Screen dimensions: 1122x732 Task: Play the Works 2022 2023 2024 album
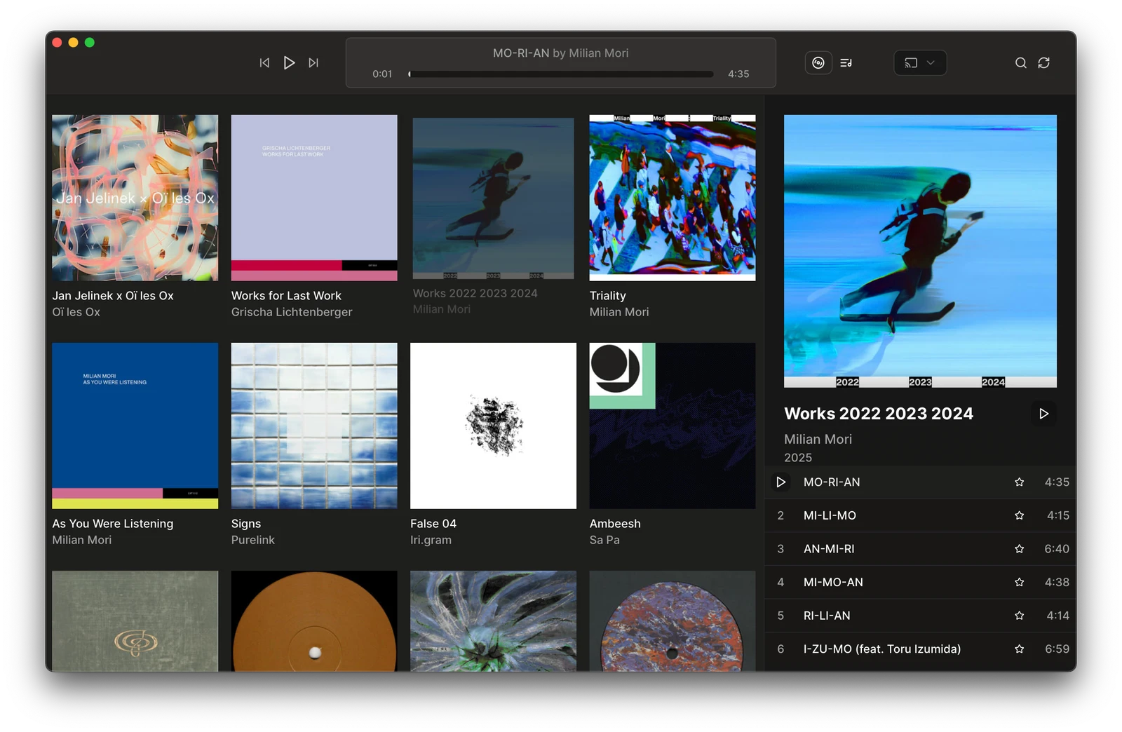click(1043, 414)
